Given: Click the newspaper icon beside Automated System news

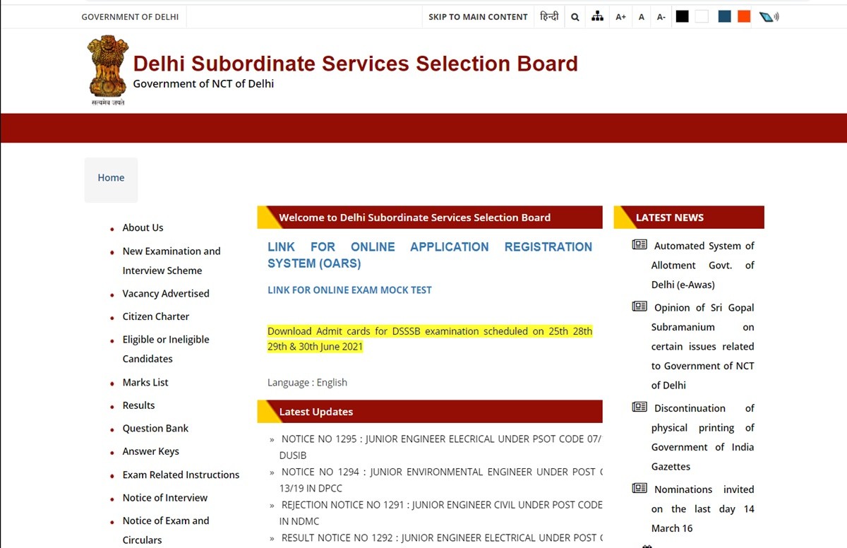Looking at the screenshot, I should coord(639,245).
